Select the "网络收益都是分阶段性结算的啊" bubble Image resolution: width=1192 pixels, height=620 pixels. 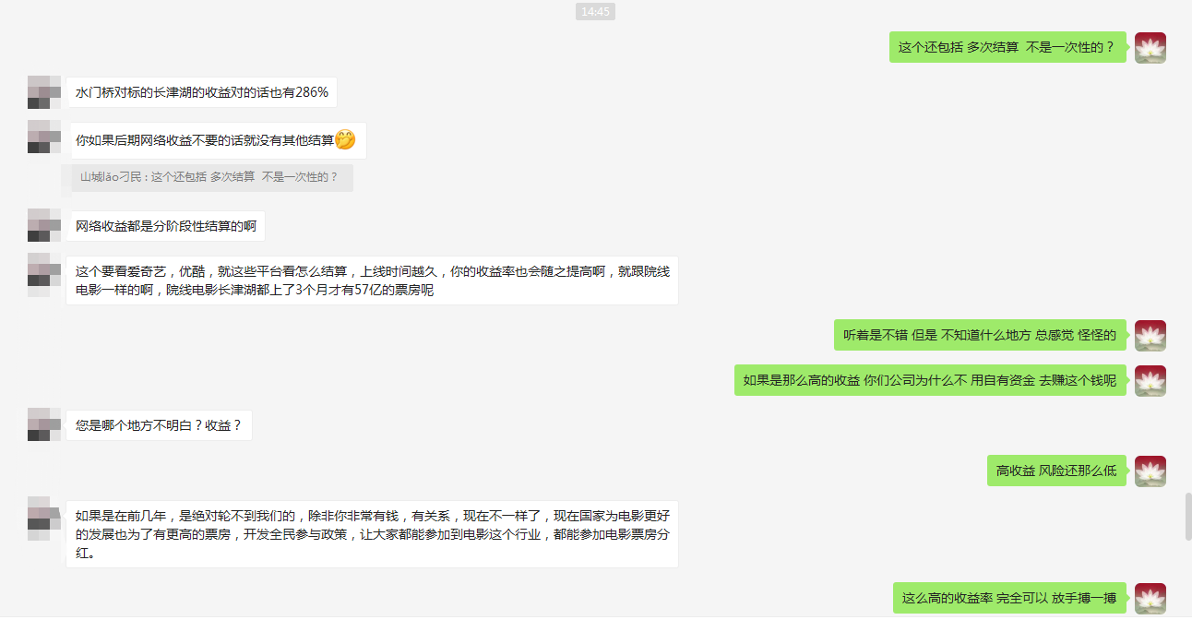pos(166,226)
